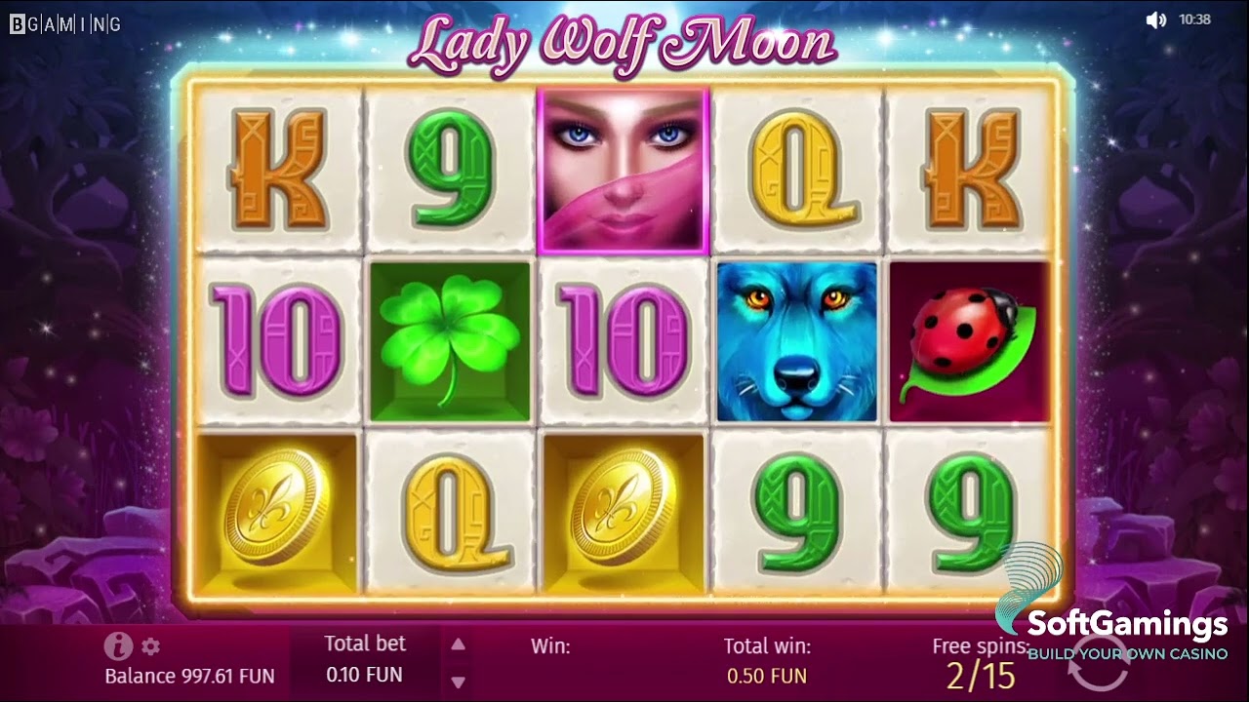
Task: Click the Balance 997.61 FUN text
Action: [189, 676]
